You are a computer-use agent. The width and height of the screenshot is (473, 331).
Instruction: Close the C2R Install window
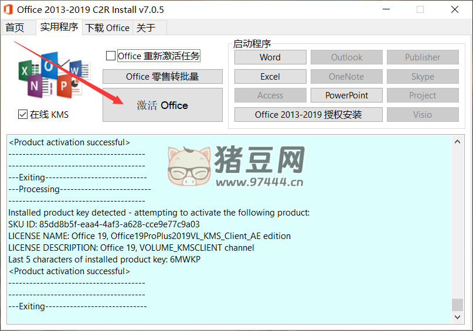point(455,9)
